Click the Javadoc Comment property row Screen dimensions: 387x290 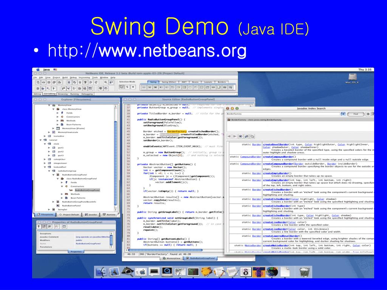tap(74, 237)
